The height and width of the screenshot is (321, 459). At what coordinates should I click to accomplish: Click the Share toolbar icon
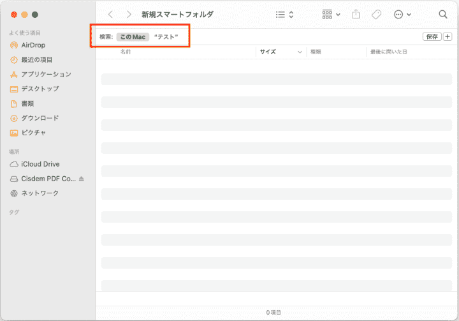click(x=356, y=14)
